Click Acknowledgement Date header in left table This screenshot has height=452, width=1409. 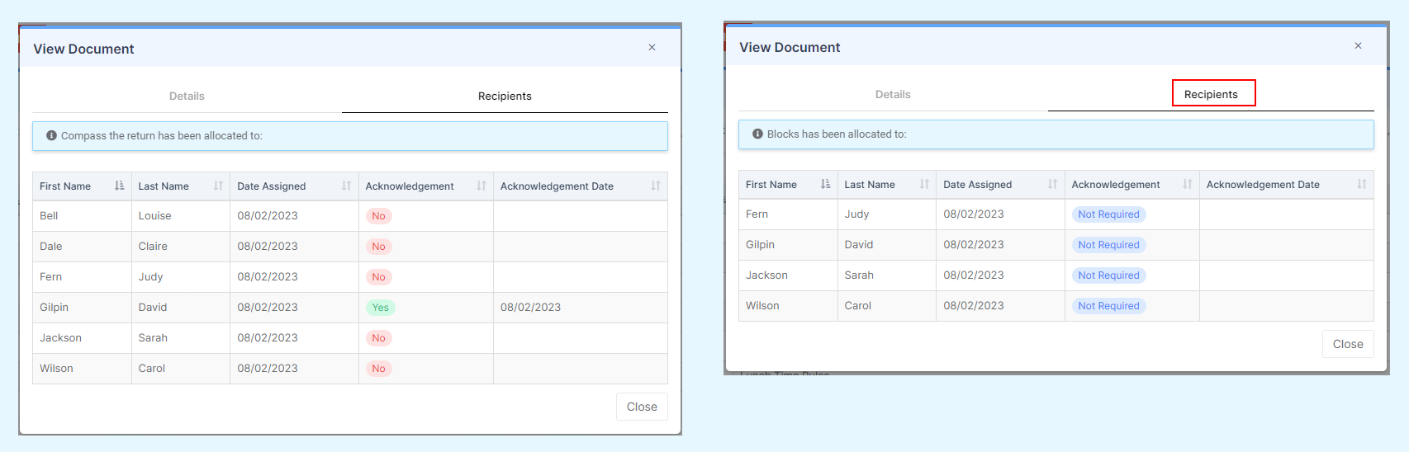[x=581, y=186]
